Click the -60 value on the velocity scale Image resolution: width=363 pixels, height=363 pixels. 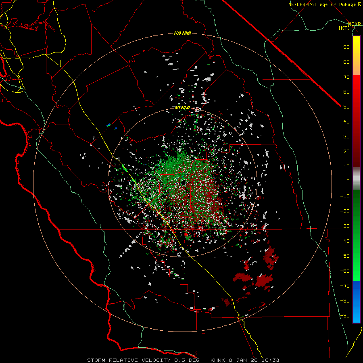[x=345, y=271]
